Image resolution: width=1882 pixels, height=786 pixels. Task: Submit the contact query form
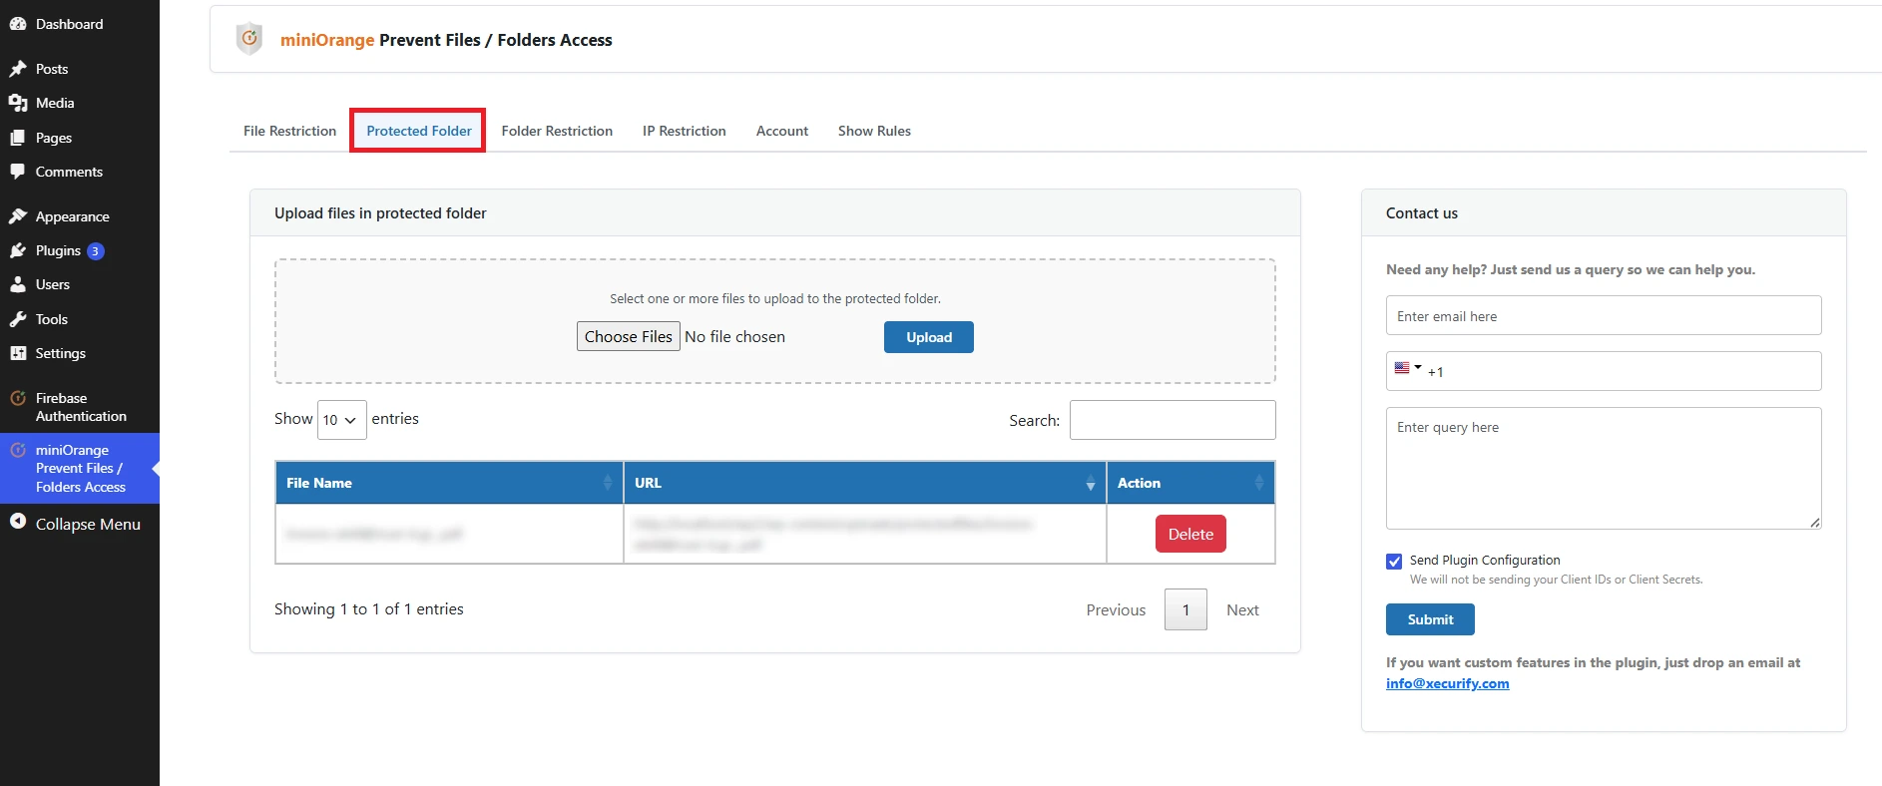(1430, 619)
